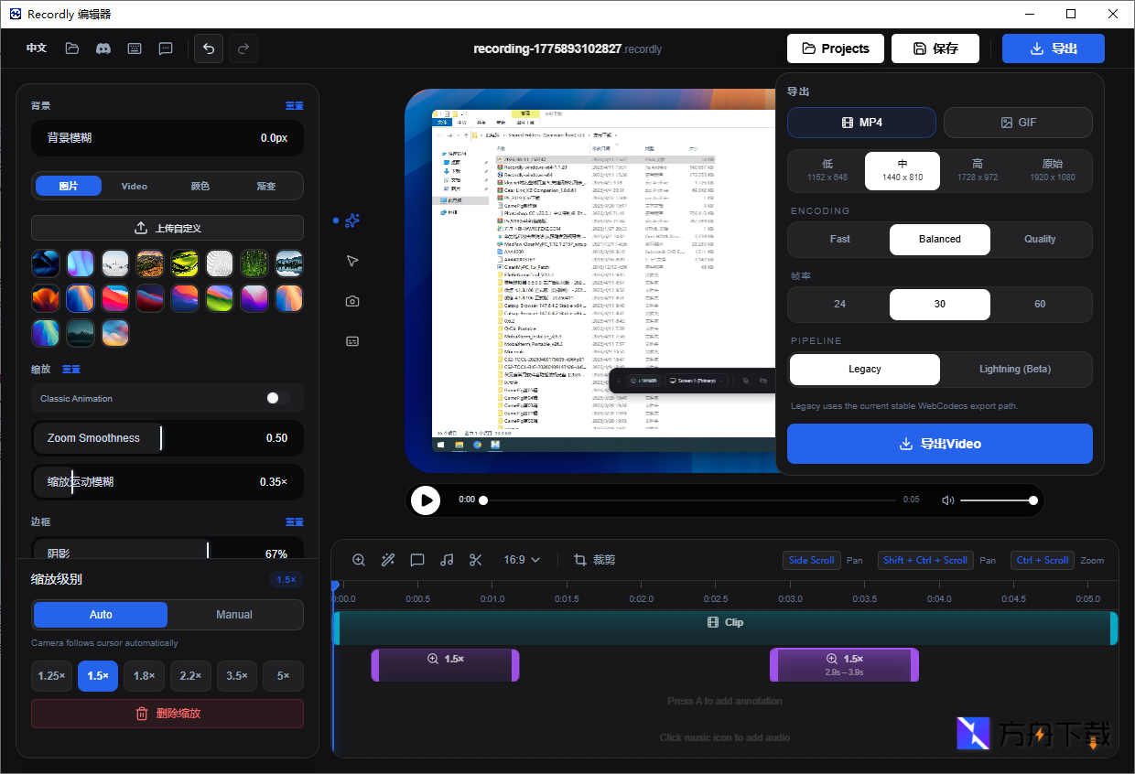Click the keyboard shortcuts icon
Viewport: 1135px width, 774px height.
point(135,48)
